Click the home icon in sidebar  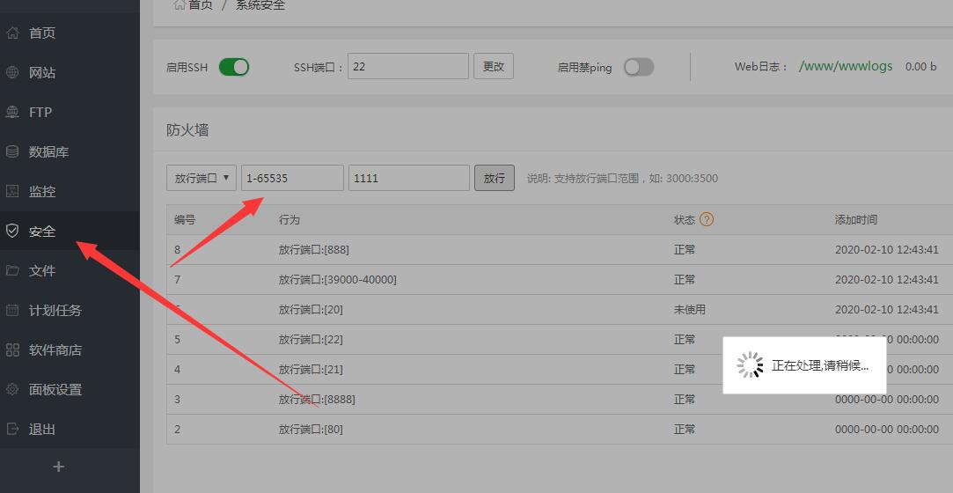[x=12, y=33]
